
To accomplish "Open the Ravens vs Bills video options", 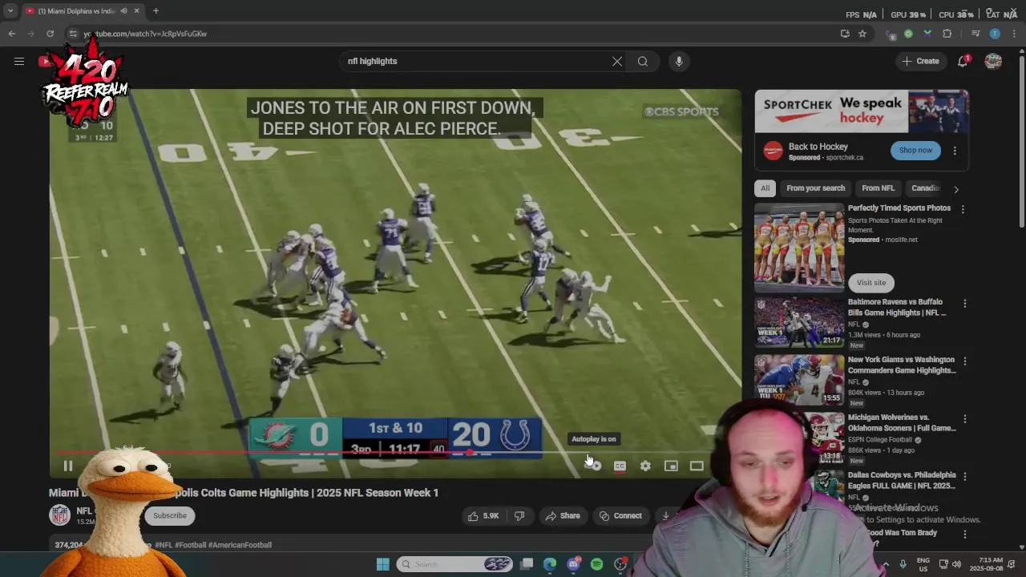I will [x=964, y=304].
